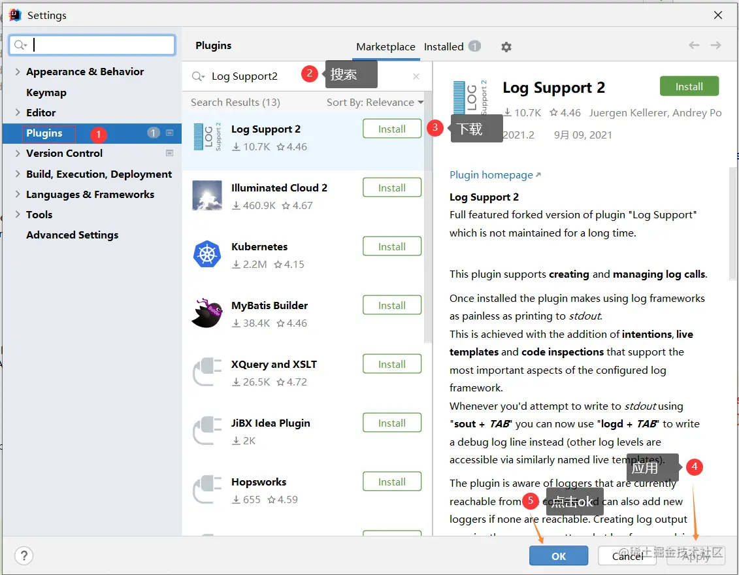Install the JiBX Idea Plugin
The width and height of the screenshot is (739, 575).
click(x=391, y=423)
